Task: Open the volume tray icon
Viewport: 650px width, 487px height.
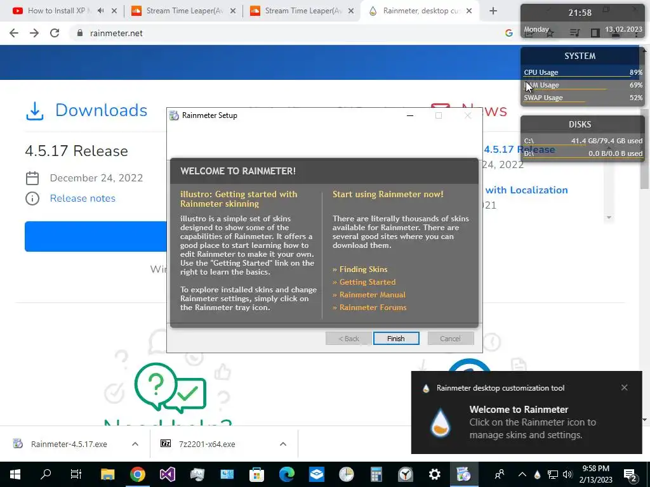Action: (567, 474)
